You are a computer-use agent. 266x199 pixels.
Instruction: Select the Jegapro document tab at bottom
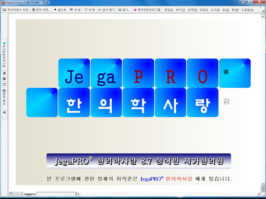(x=29, y=194)
